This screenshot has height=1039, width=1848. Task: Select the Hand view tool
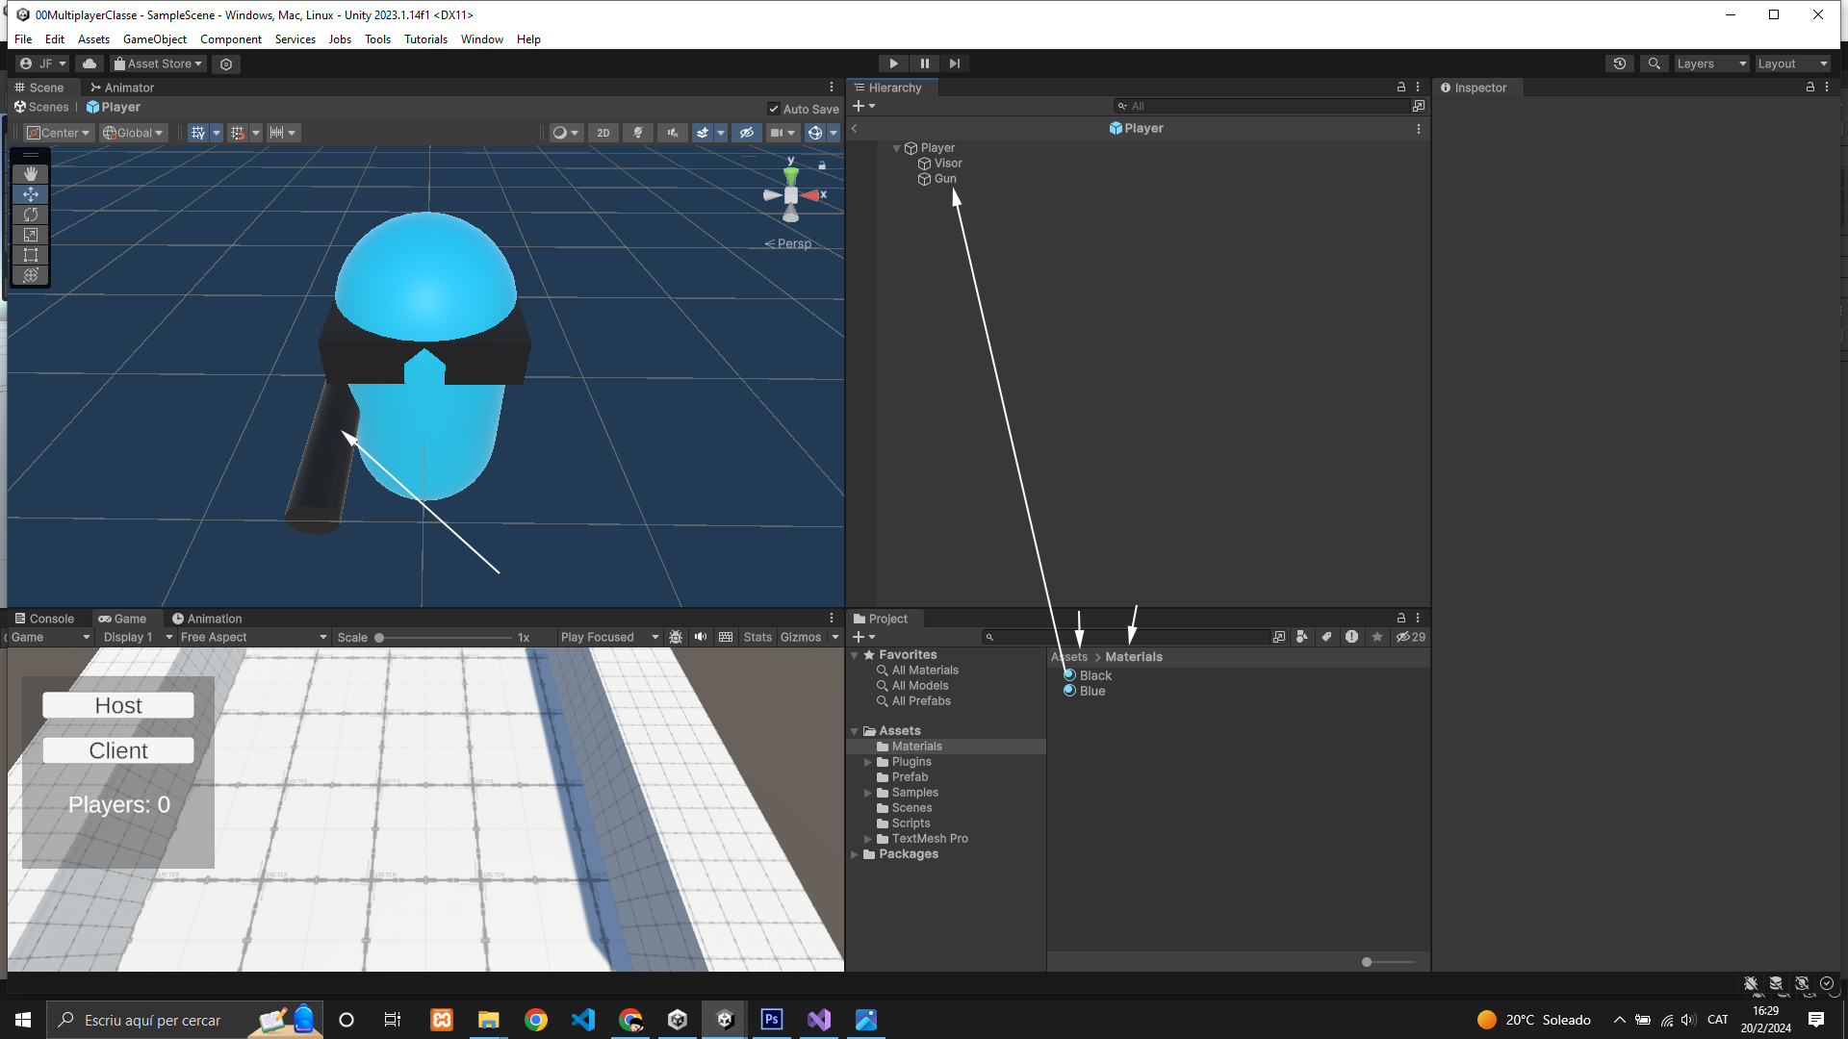coord(31,173)
